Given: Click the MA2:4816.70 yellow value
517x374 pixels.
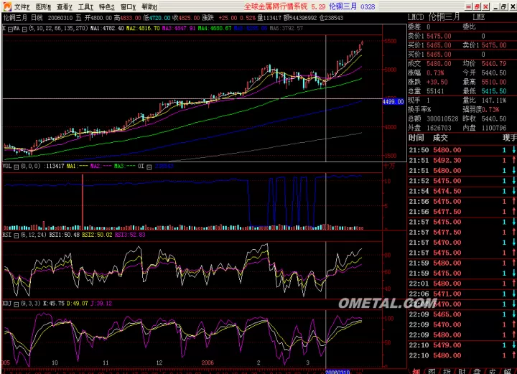Looking at the screenshot, I should pos(143,28).
